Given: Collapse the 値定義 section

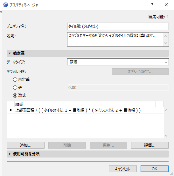Looking at the screenshot, I should (x=88, y=53).
